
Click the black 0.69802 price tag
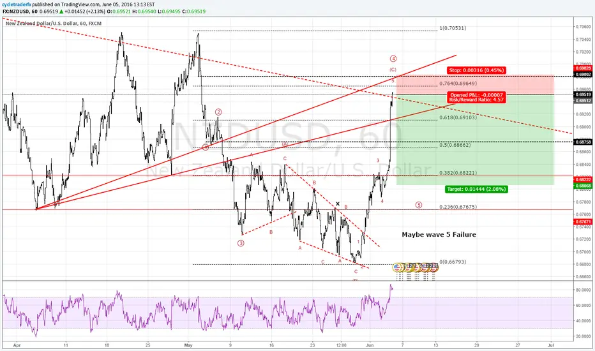point(584,75)
